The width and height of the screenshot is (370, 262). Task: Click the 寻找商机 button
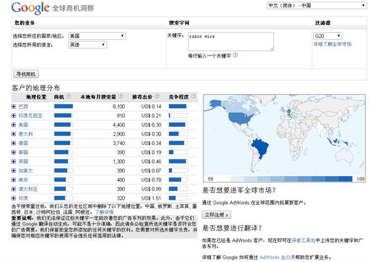click(x=26, y=74)
